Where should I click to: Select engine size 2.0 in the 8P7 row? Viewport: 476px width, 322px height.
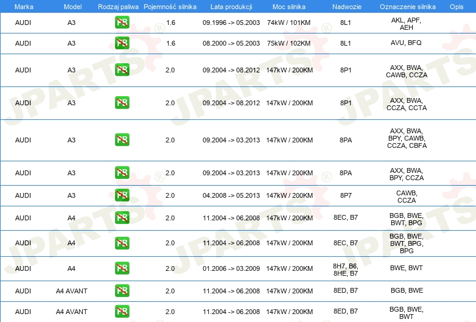point(170,195)
